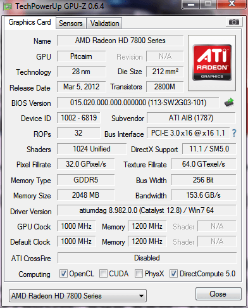Viewport: 248px width, 308px height.
Task: Open the AMD Radeon HD 7800 Series dropdown
Action: click(x=78, y=296)
